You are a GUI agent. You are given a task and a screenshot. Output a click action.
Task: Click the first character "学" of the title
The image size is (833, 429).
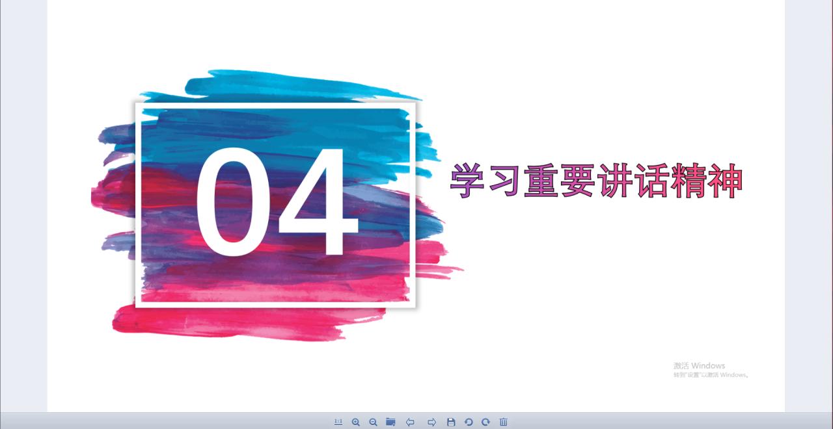[468, 181]
